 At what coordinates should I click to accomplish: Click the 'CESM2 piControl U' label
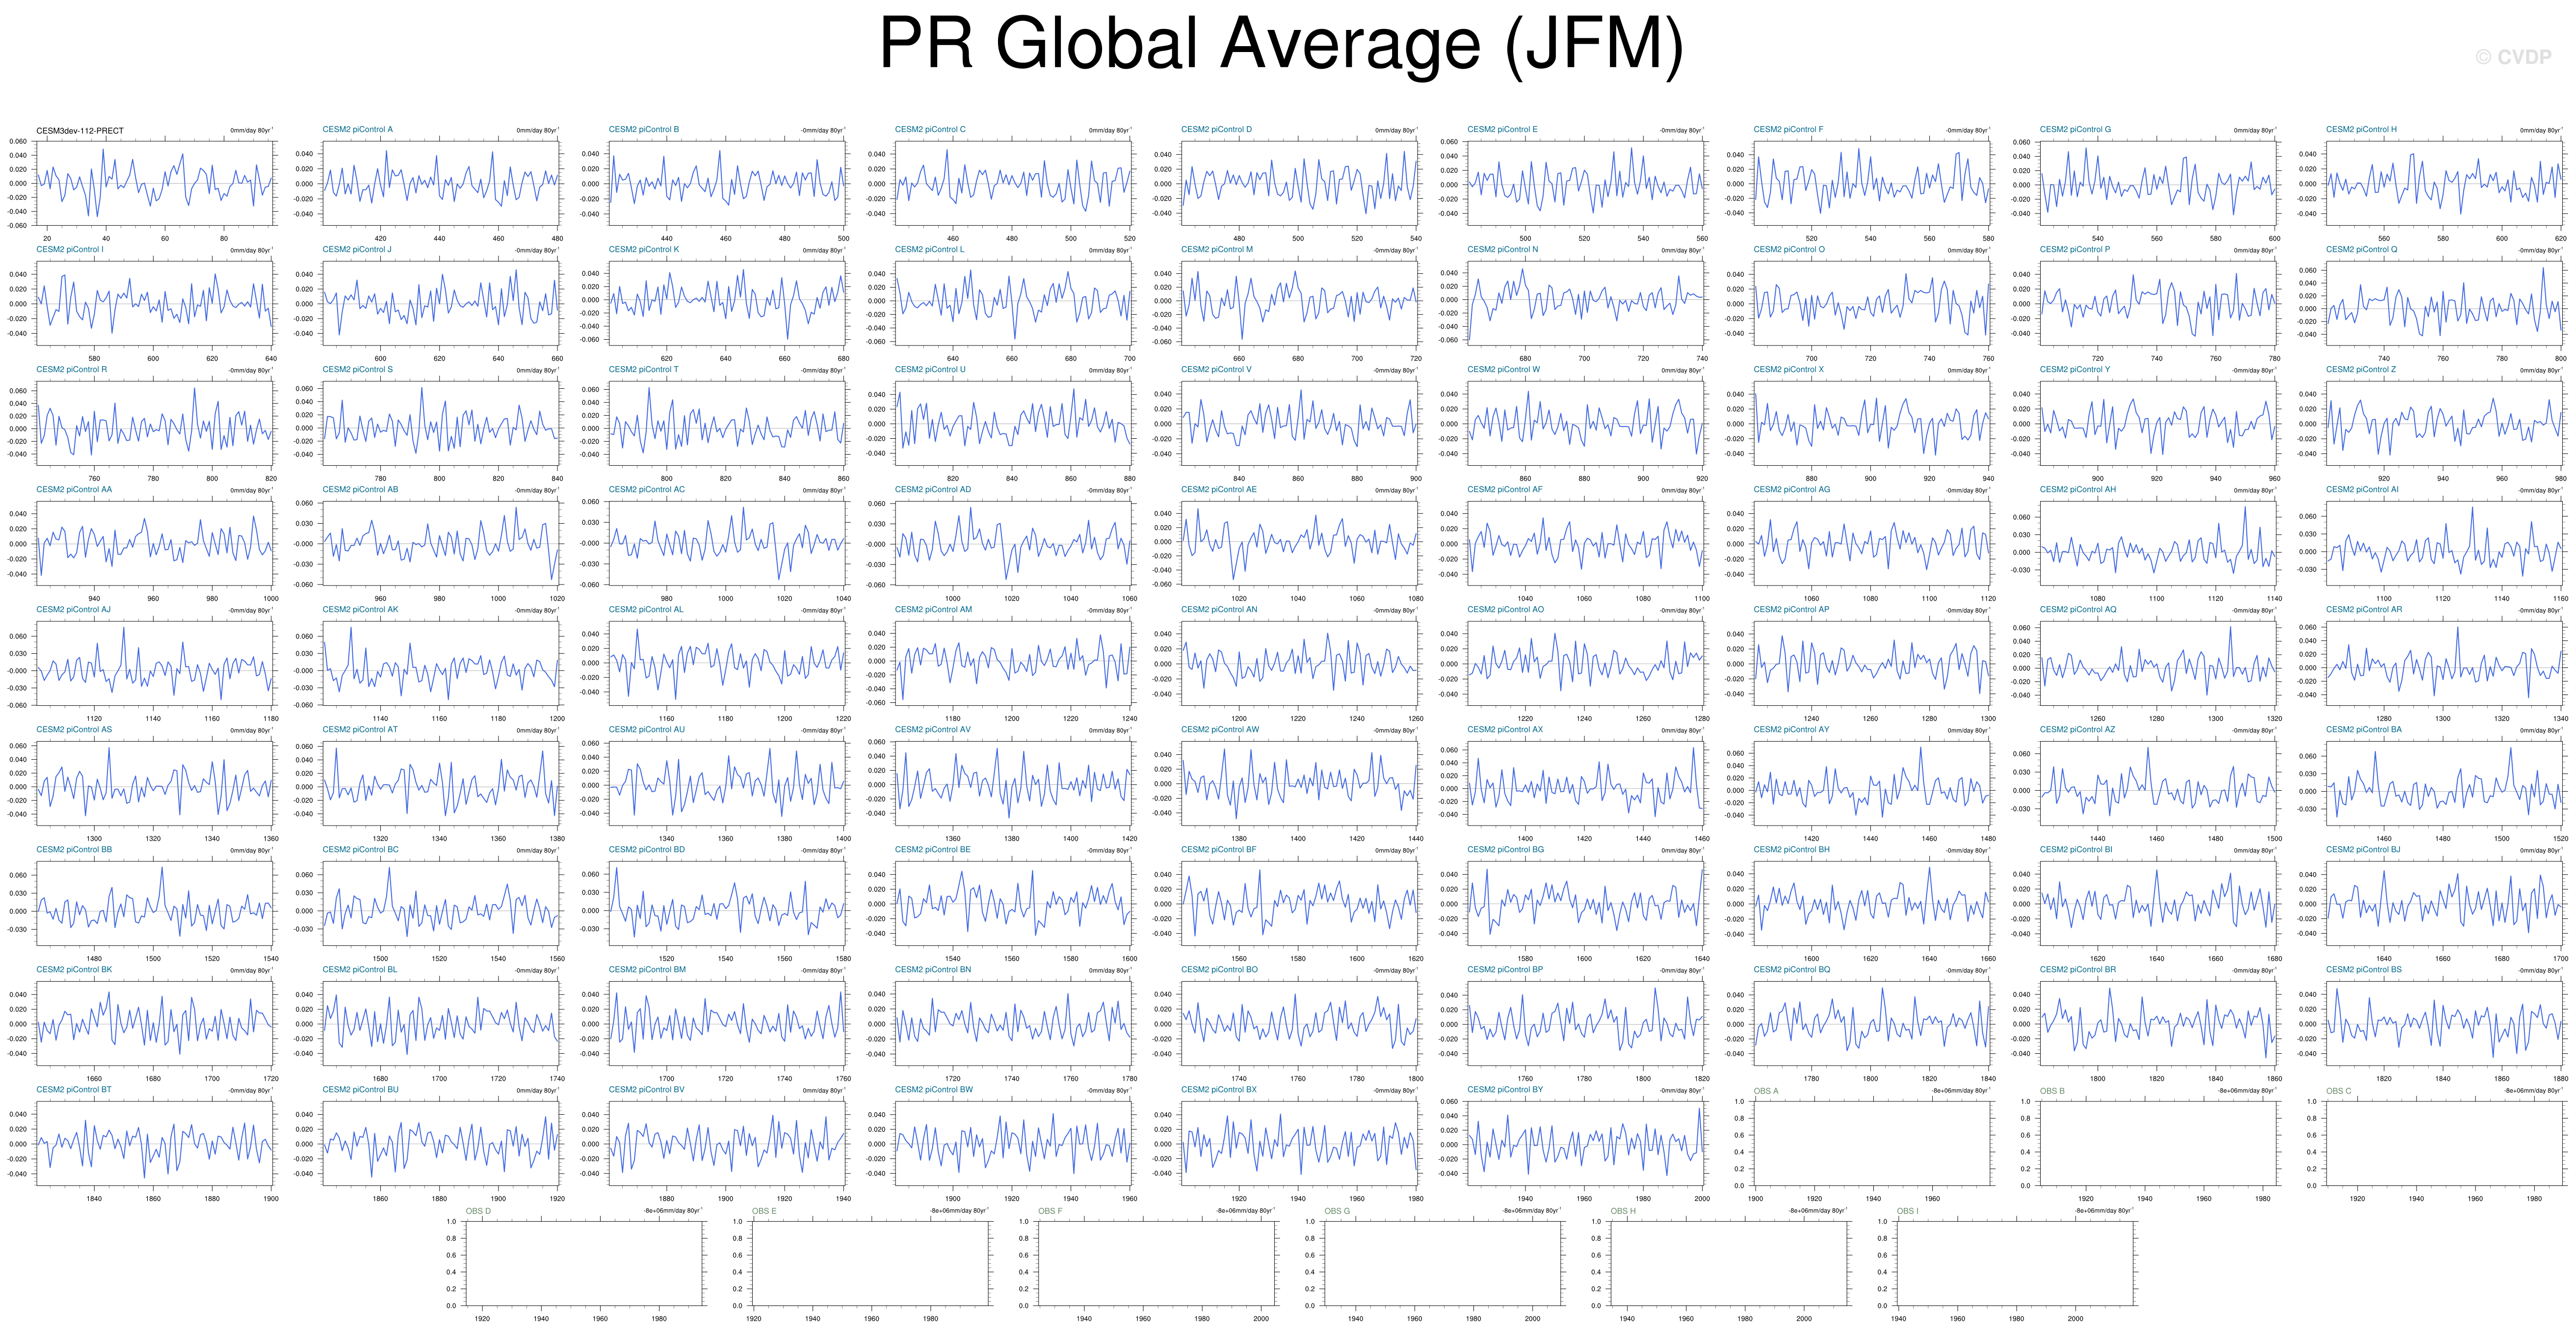pyautogui.click(x=930, y=370)
